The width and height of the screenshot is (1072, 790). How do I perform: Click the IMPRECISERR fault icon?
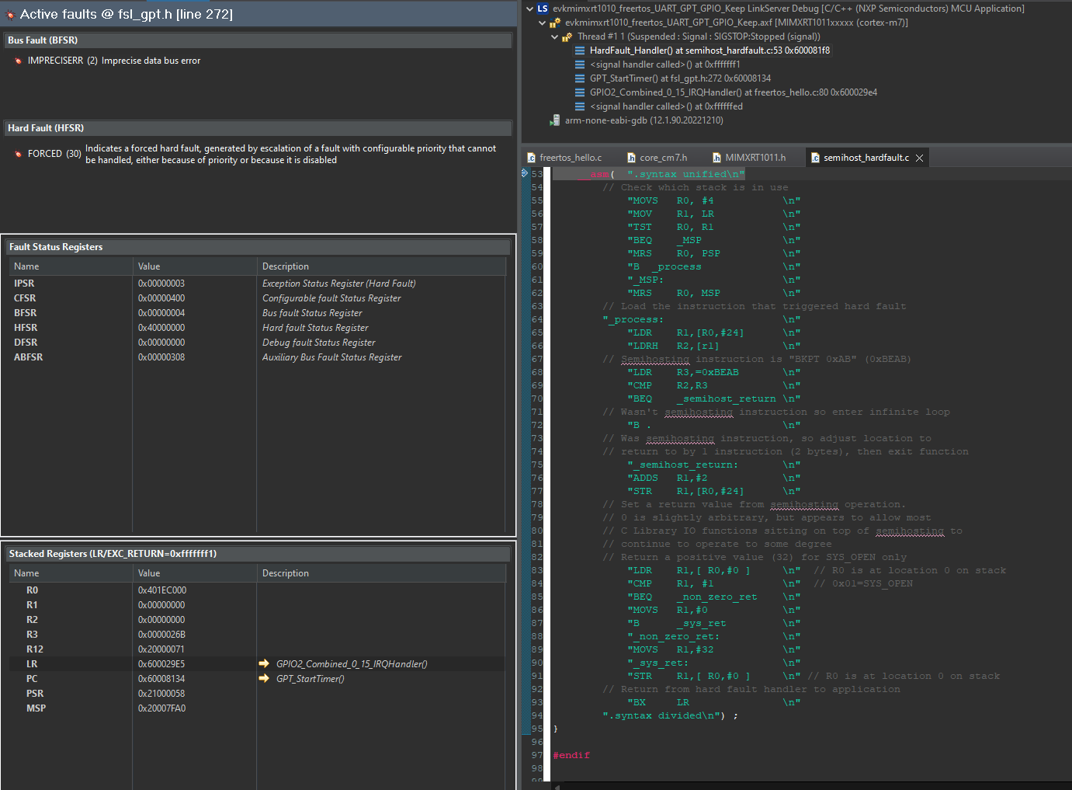[x=18, y=61]
